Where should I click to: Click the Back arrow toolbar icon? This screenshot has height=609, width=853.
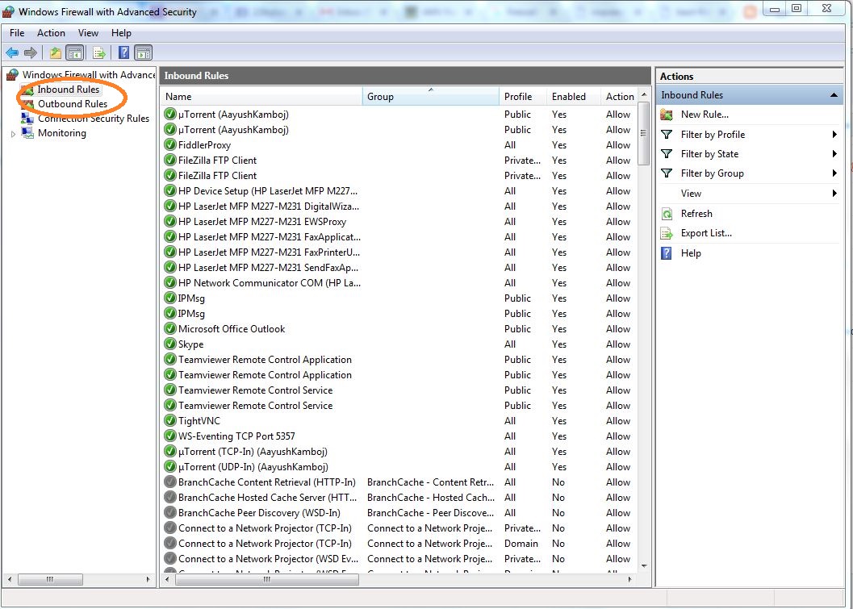[12, 52]
